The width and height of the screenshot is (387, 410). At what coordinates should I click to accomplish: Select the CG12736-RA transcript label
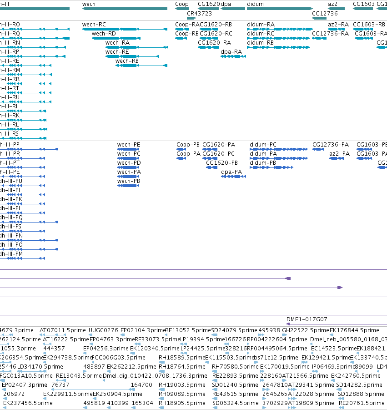(x=330, y=34)
